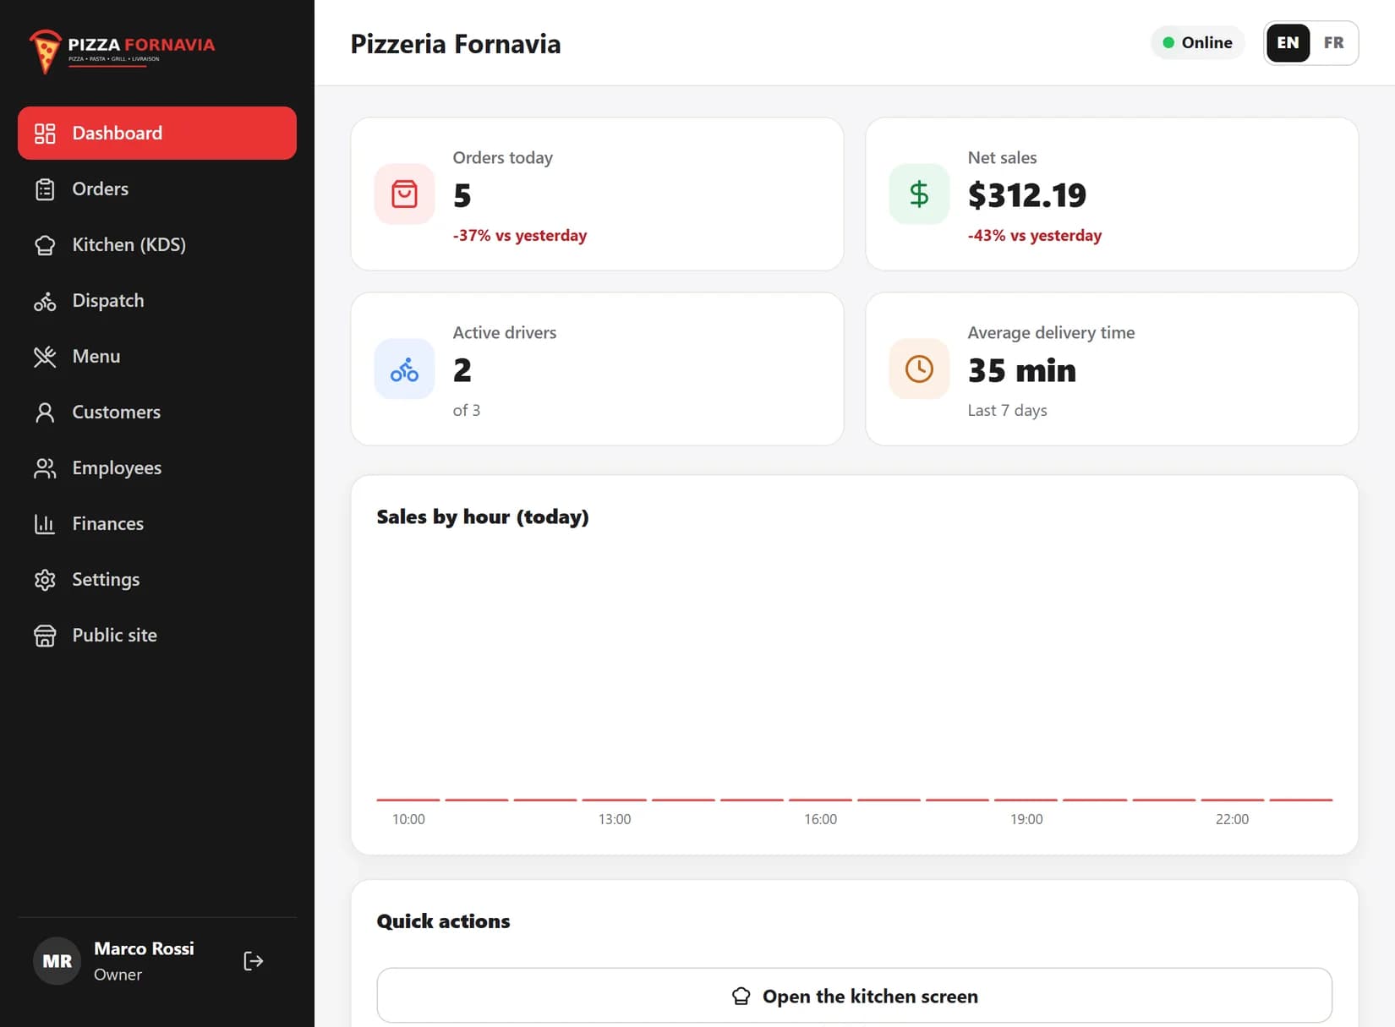Click the logout icon next to Marco Rossi
1395x1027 pixels.
click(x=254, y=961)
